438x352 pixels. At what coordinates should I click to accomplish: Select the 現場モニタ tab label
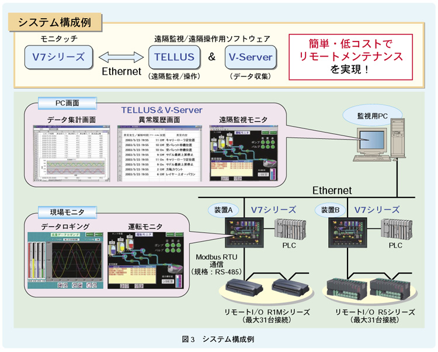coord(67,212)
